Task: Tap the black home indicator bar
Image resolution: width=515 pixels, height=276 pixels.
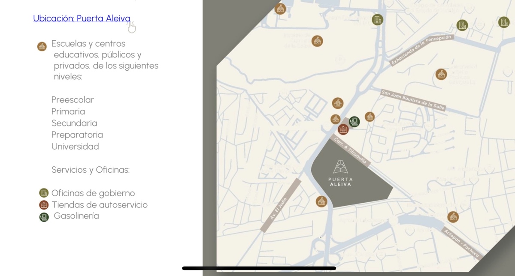Action: tap(259, 268)
